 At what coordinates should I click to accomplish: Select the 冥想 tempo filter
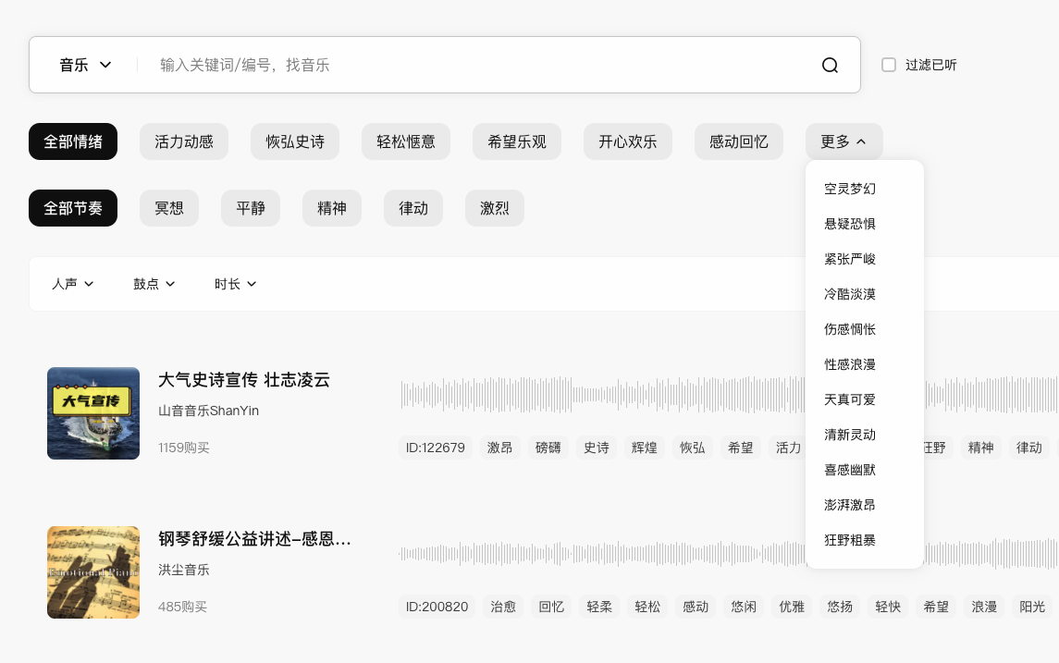pos(169,208)
